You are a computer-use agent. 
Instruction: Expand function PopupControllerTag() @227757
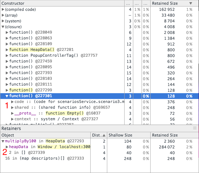[7, 56]
